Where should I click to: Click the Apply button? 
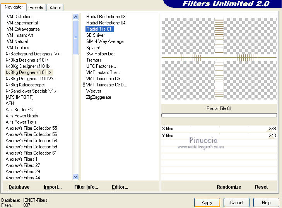pos(207,203)
